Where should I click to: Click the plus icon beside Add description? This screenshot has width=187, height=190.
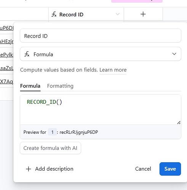point(29,169)
